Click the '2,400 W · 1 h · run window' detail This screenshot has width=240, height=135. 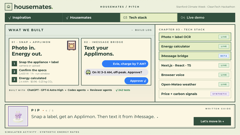(34, 74)
